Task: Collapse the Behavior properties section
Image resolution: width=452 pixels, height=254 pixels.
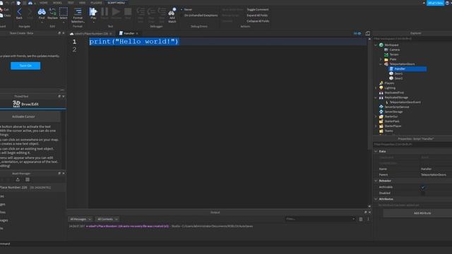Action: pyautogui.click(x=376, y=181)
